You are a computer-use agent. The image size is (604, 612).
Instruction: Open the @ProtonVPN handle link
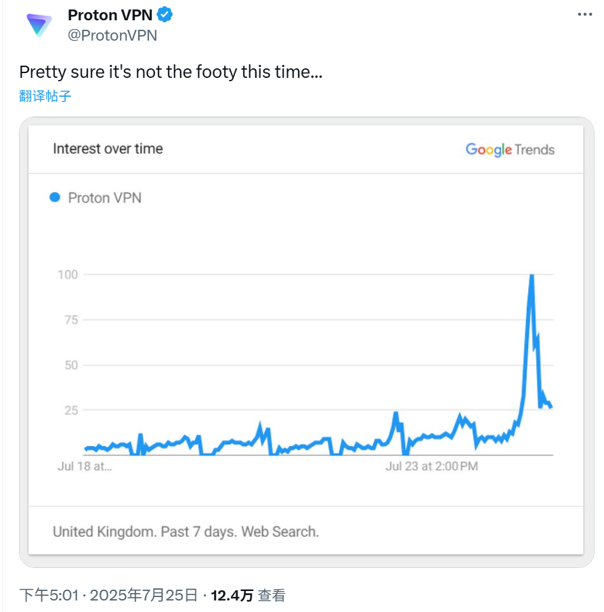coord(112,35)
